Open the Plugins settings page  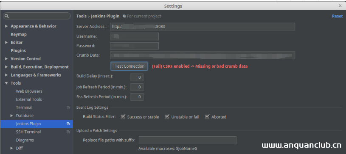(x=18, y=51)
